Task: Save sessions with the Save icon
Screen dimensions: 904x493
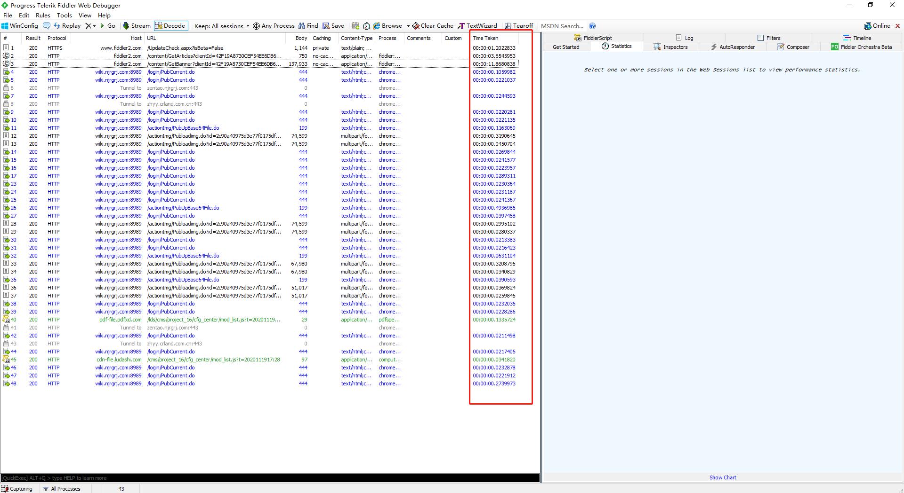Action: click(333, 26)
